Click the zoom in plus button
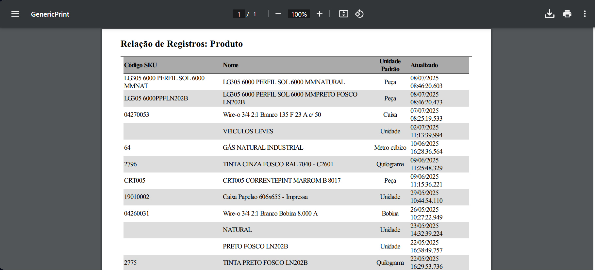Screen dimensions: 595x270 [319, 14]
